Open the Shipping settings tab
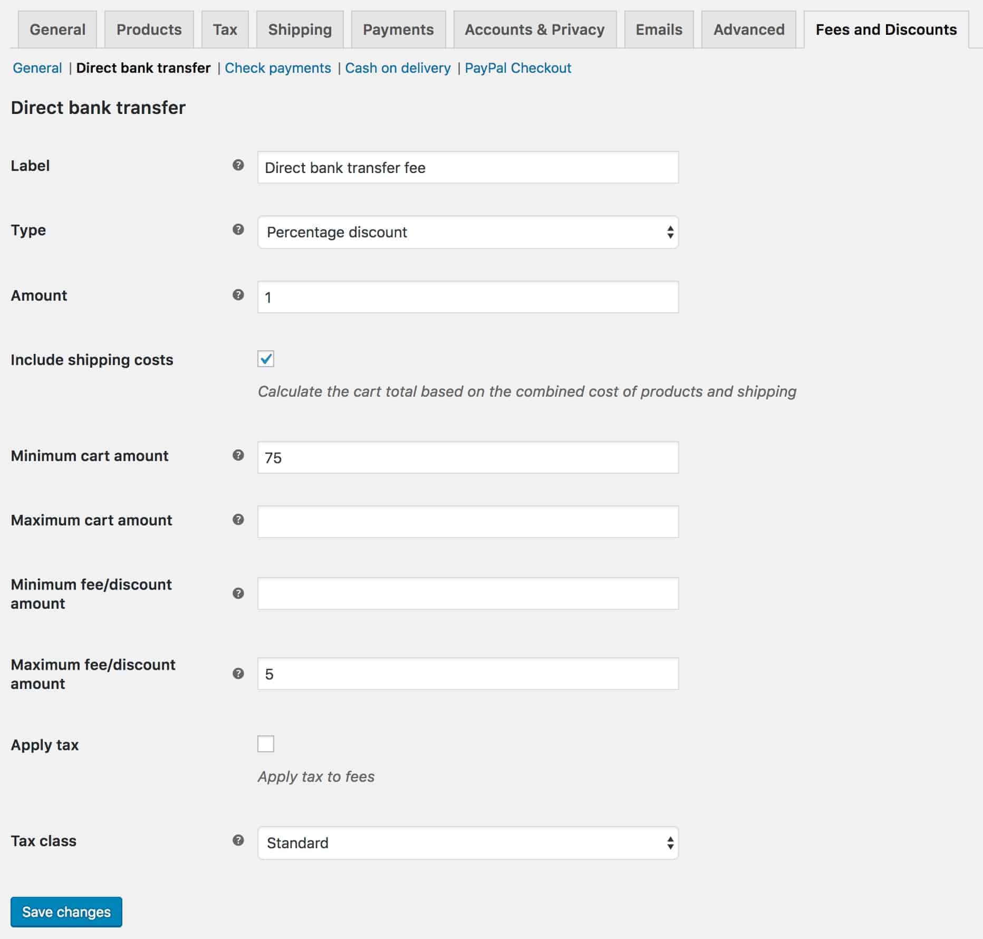Screen dimensions: 983x939 click(x=300, y=30)
